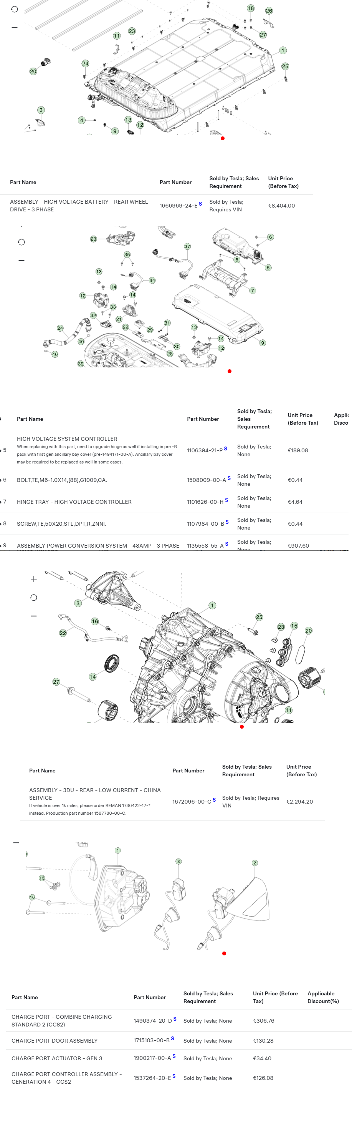Reset the power conversion system diagram view

(21, 242)
